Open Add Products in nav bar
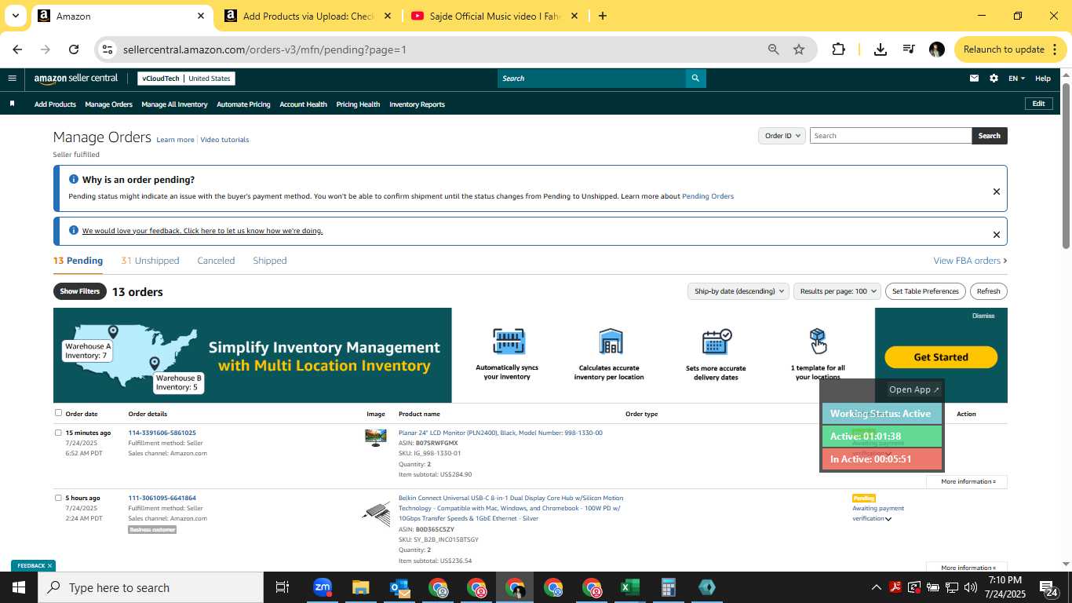Screen dimensions: 1072x603 55,104
